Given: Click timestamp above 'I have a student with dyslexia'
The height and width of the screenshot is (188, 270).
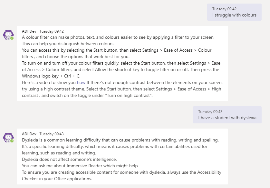Looking at the screenshot, I should coord(210,112).
